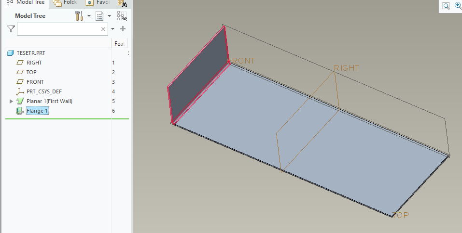Select the TESETR.PRT root node
The image size is (462, 233).
(31, 53)
